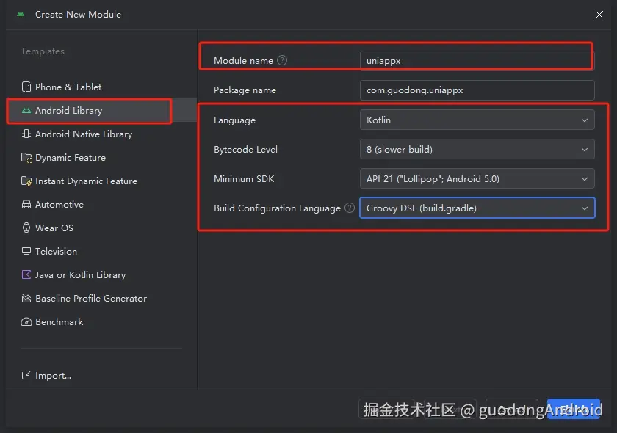Click the Television template icon
This screenshot has height=433, width=617.
tap(26, 251)
